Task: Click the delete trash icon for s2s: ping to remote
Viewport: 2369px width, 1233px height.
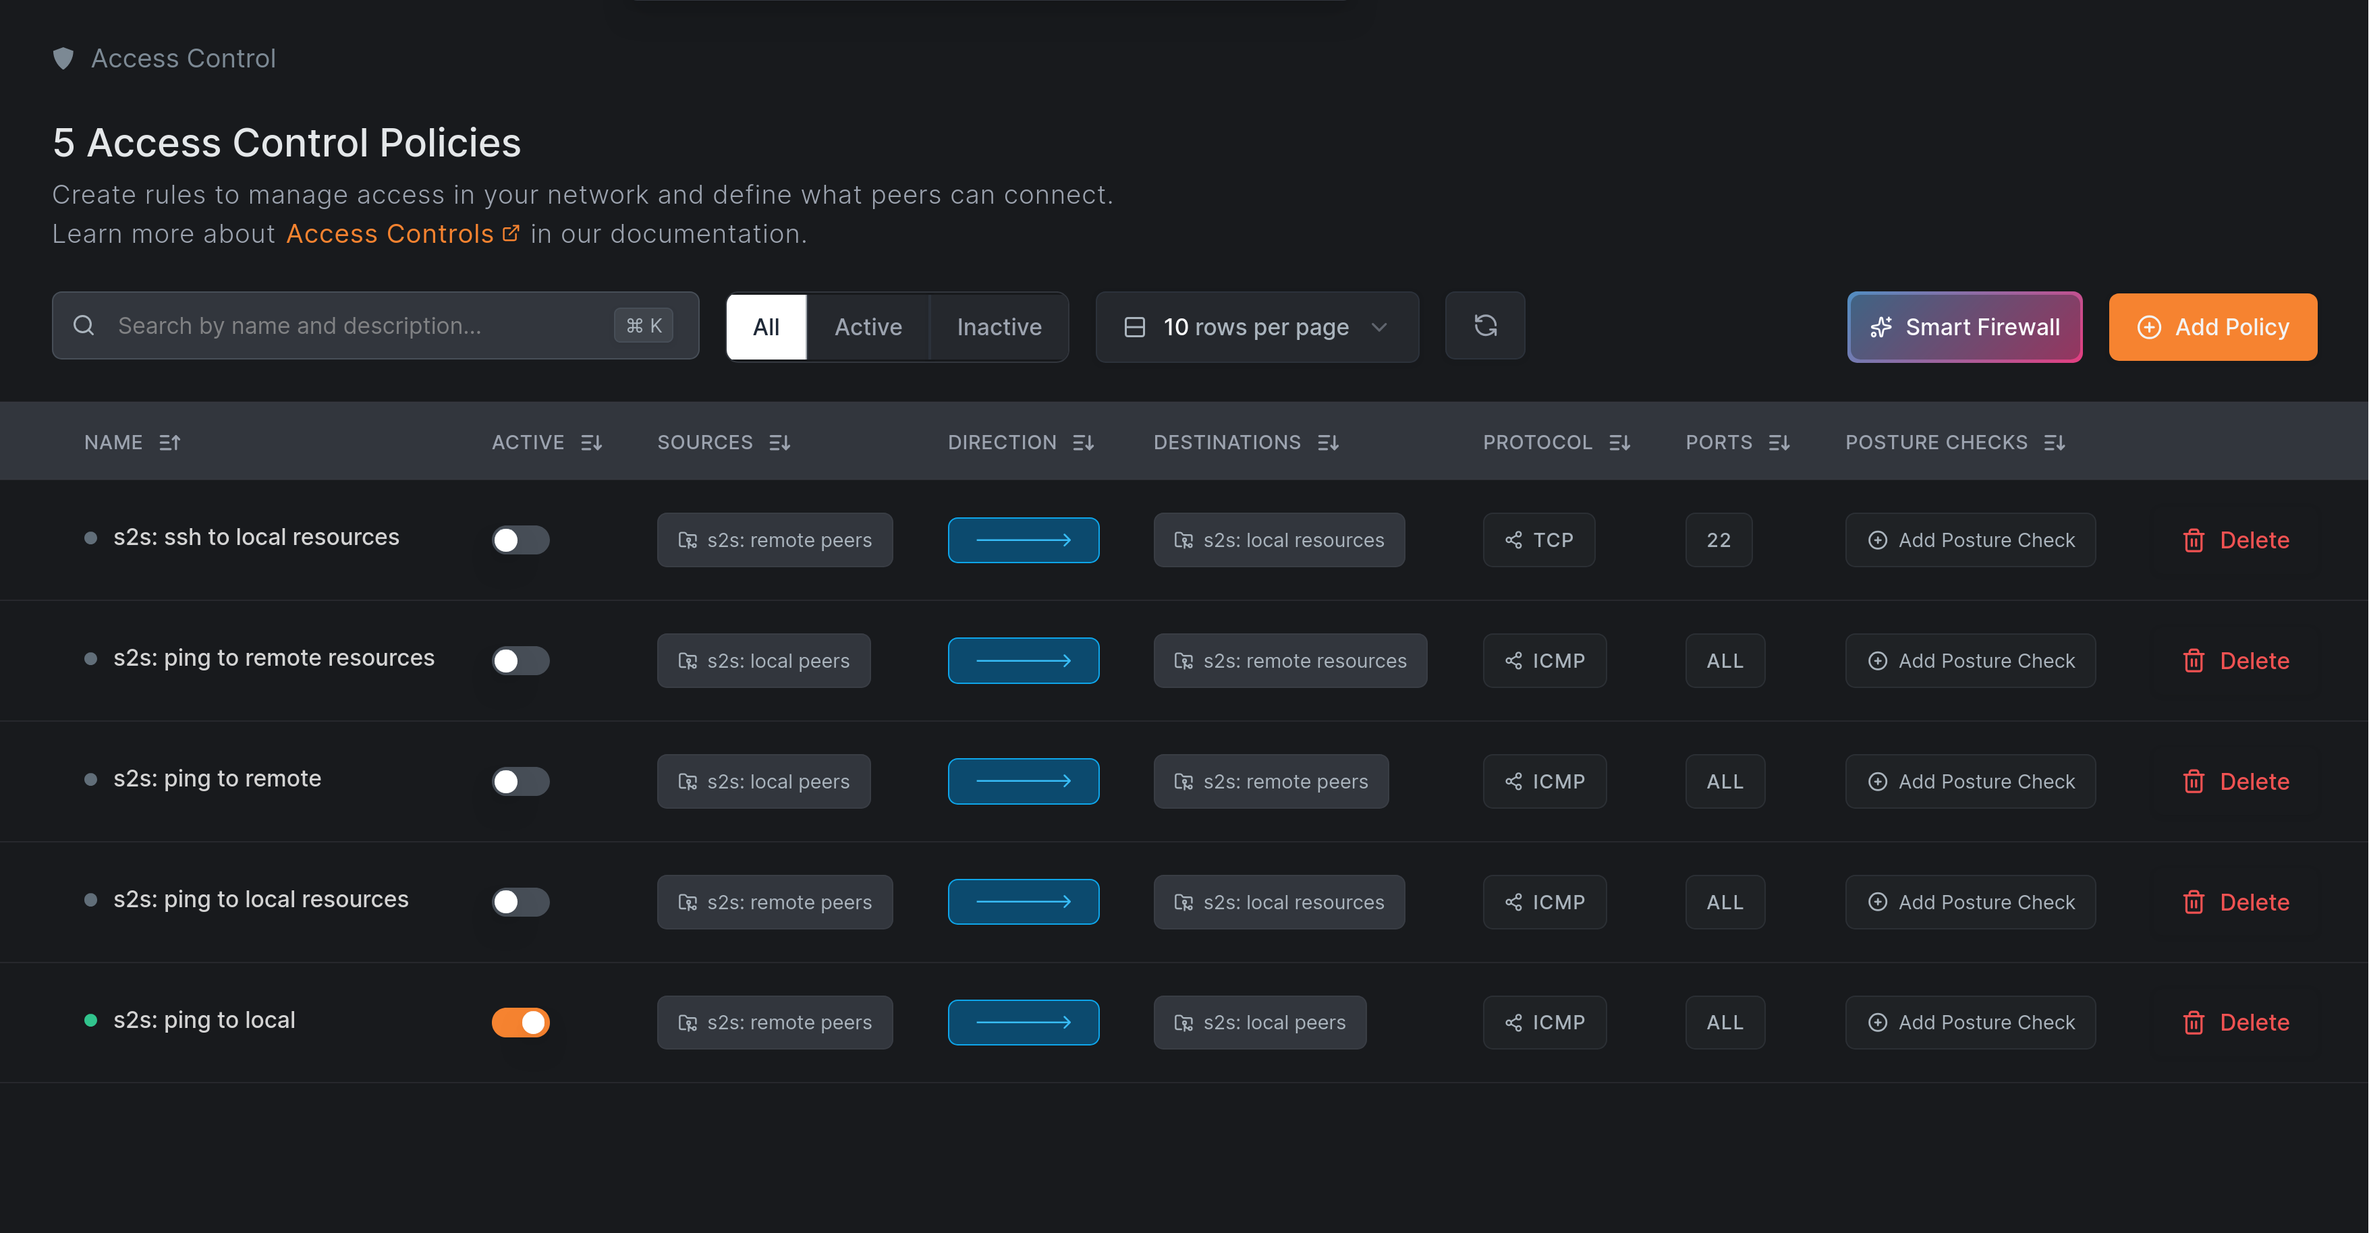Action: [2194, 780]
